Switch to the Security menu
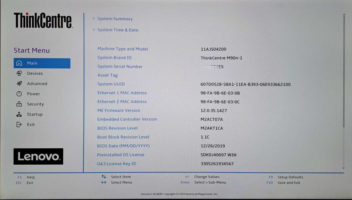 pyautogui.click(x=35, y=104)
